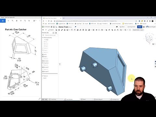Click the Demo Train document title
The image size is (156, 117).
point(63,27)
